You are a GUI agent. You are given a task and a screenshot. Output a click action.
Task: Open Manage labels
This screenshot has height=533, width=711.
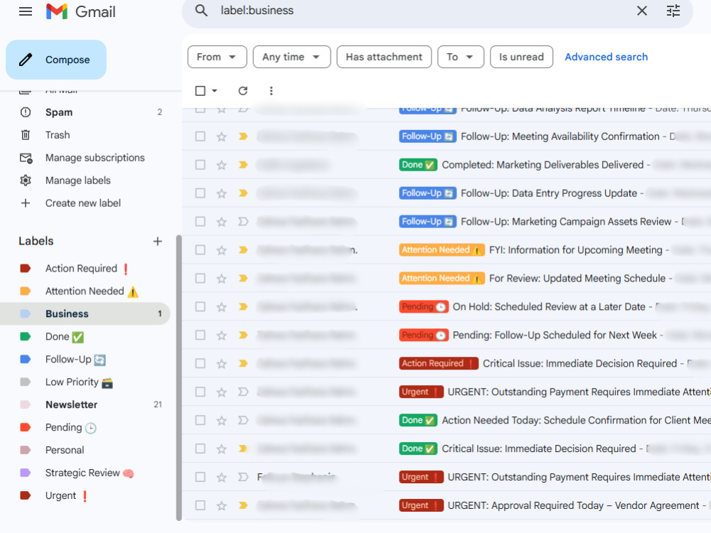[85, 181]
